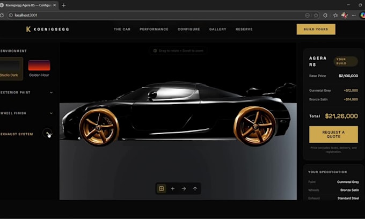The image size is (365, 219).
Task: Go to Reserve nav item
Action: [244, 29]
